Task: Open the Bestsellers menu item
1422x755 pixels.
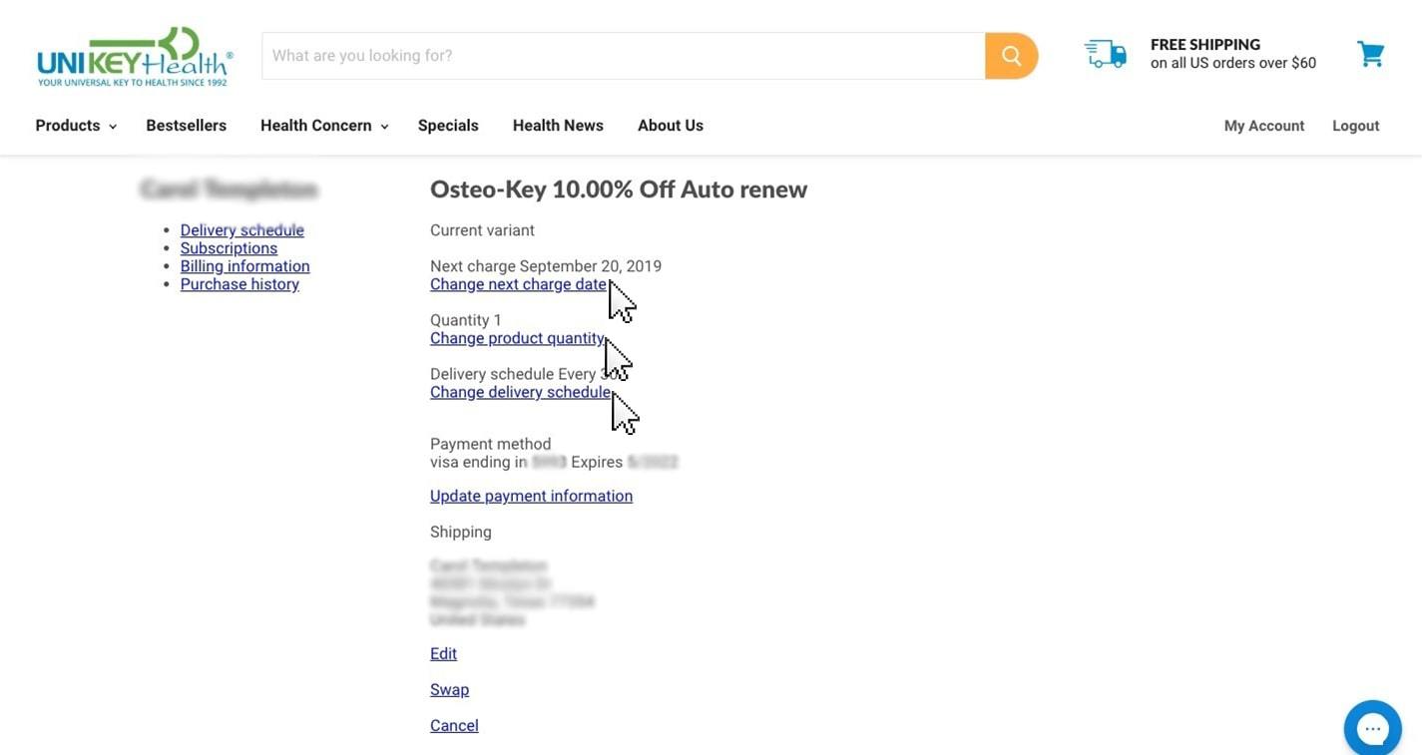Action: coord(187,126)
